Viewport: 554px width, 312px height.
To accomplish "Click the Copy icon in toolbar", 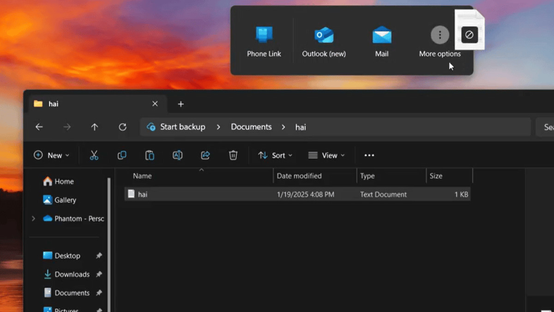I will [122, 155].
